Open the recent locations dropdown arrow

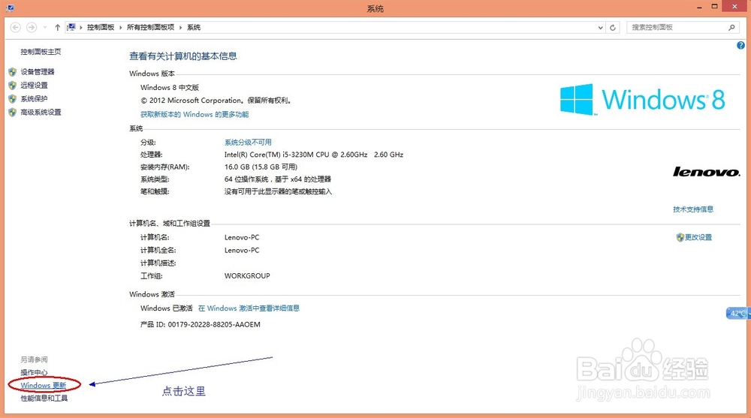coord(45,27)
